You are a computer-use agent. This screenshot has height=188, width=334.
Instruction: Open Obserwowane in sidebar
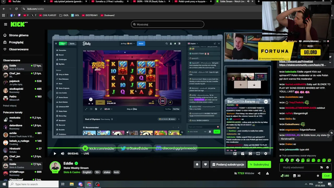click(x=16, y=49)
